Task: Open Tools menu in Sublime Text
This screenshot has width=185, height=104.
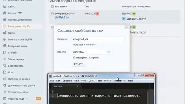Action: click(x=99, y=81)
